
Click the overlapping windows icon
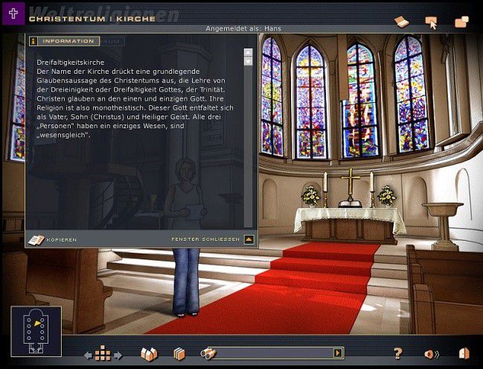click(x=461, y=22)
